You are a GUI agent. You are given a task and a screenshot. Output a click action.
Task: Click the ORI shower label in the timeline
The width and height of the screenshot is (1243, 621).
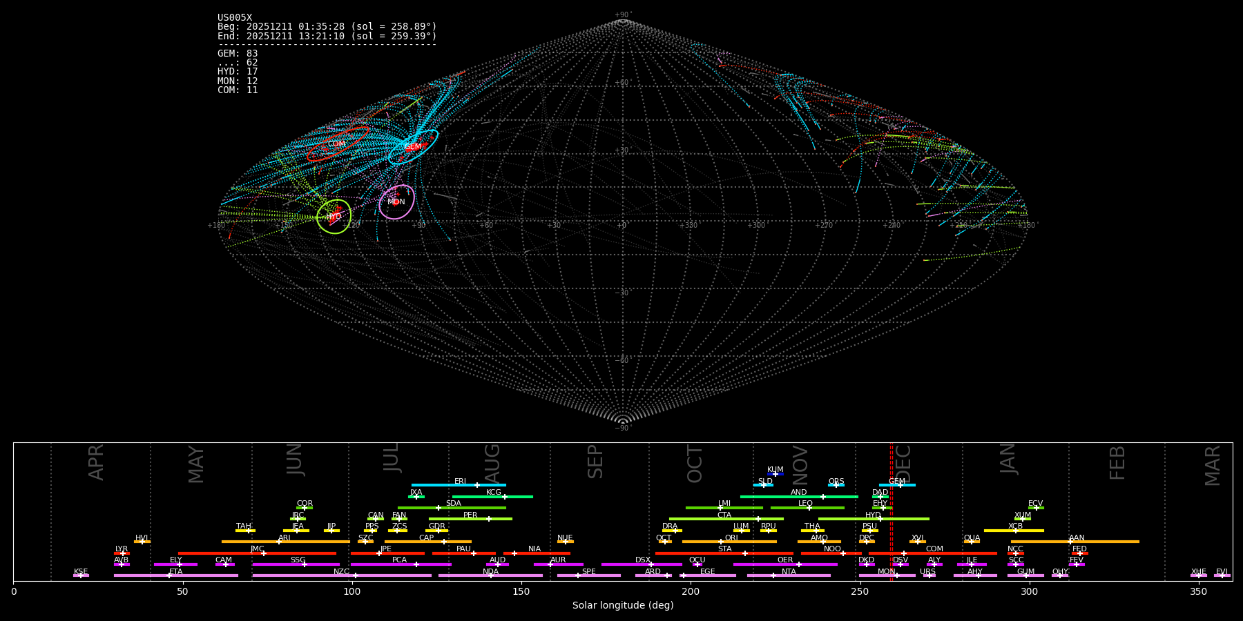(731, 538)
